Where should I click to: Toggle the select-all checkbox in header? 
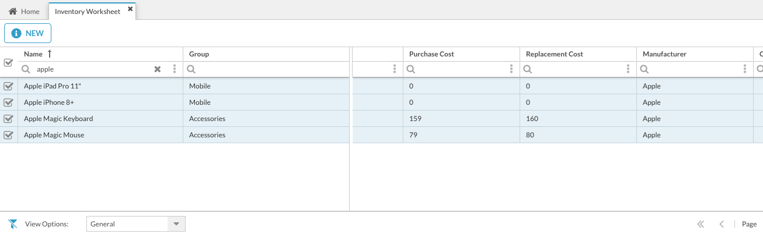(x=9, y=62)
